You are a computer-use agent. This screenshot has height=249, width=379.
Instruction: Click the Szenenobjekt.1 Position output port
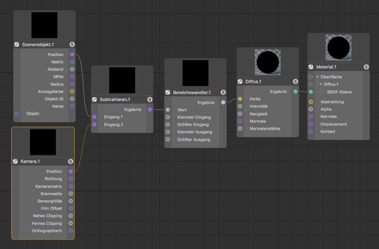(72, 55)
